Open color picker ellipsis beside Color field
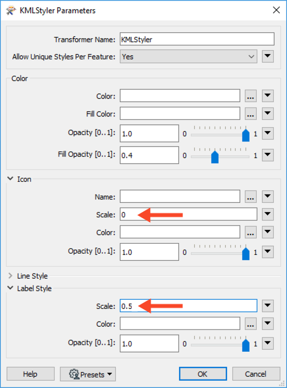Viewport: 287px width, 388px height. (250, 96)
